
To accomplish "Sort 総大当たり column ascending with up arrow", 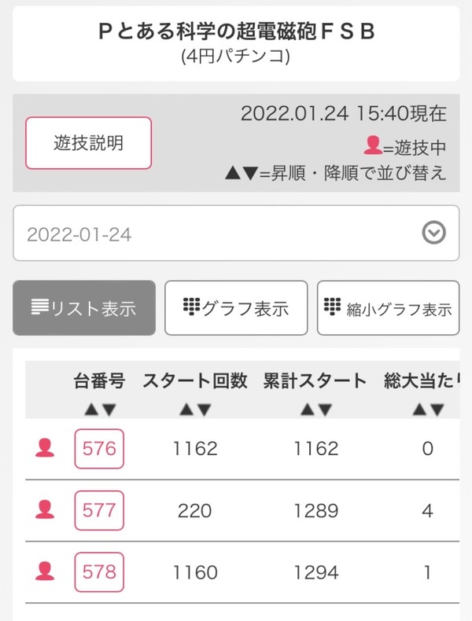I will pos(419,409).
